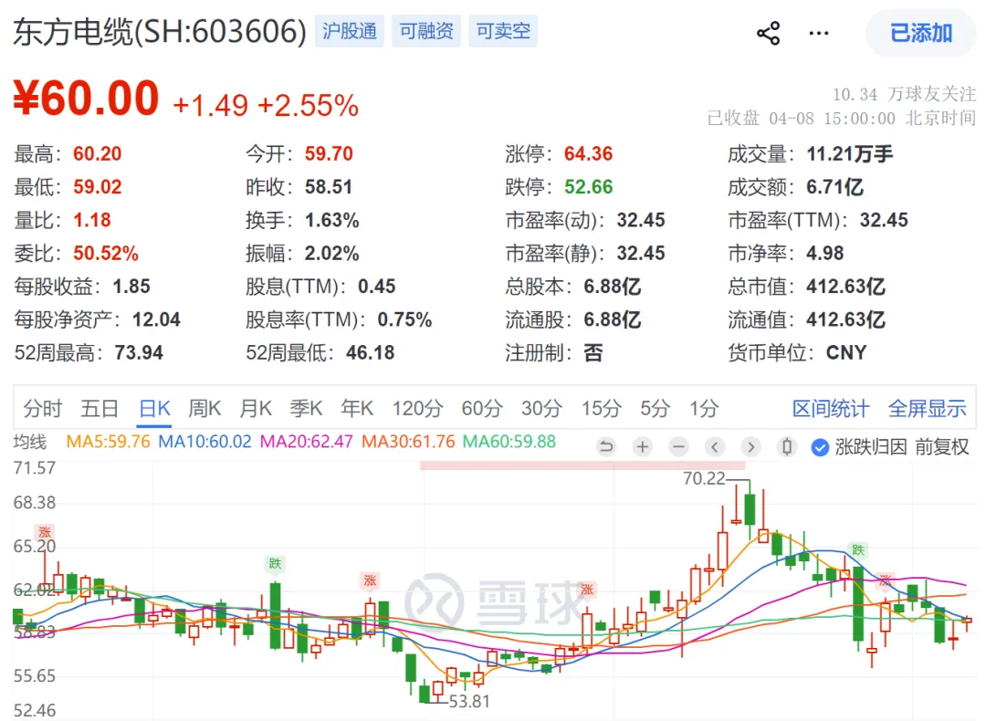
Task: Switch to the 60分 chart tab
Action: (482, 409)
